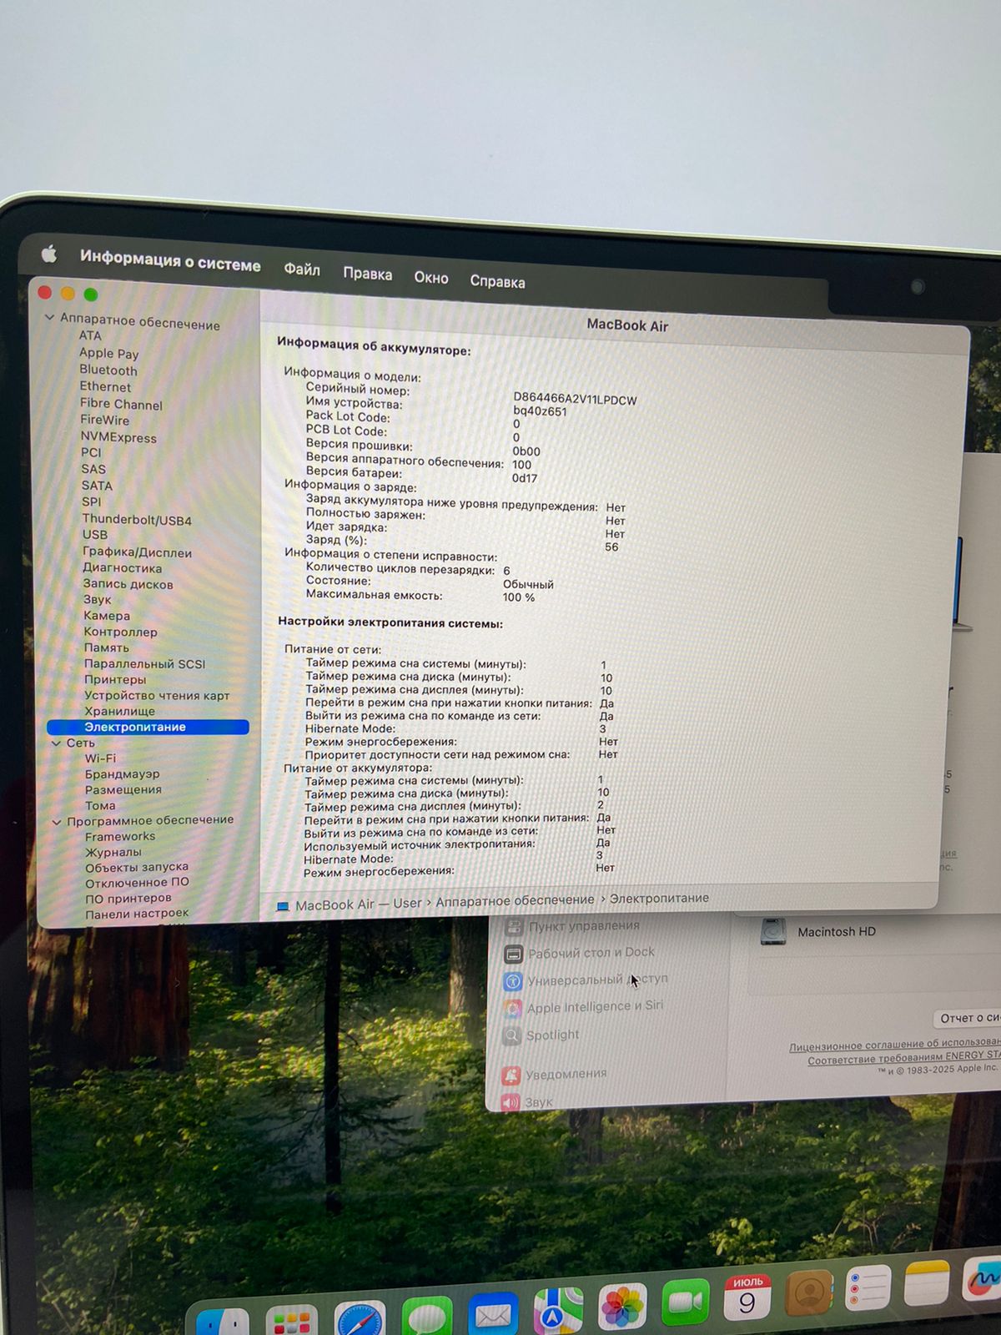The height and width of the screenshot is (1335, 1001).
Task: Open Launchpad from the Dock
Action: 291,1321
